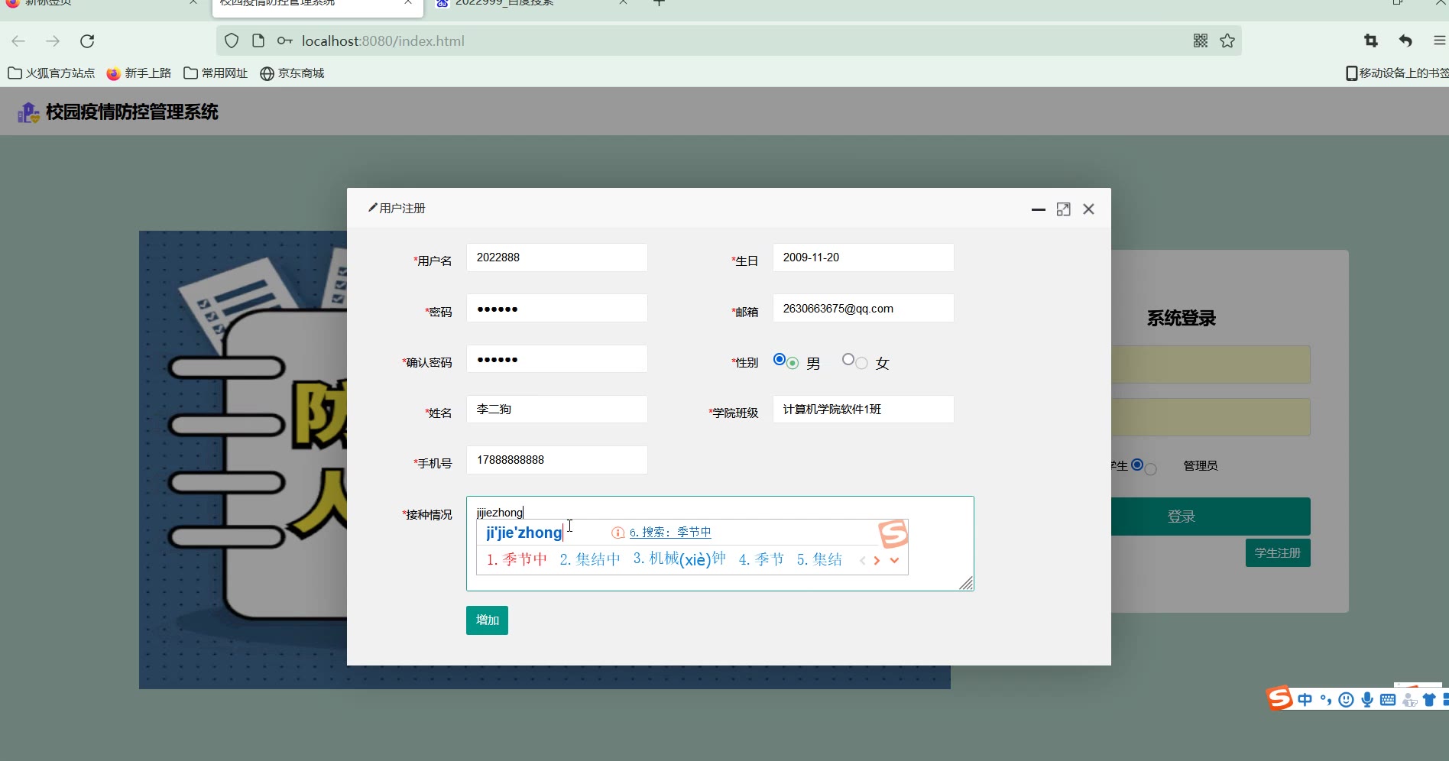Click the 学院班级 field
This screenshot has width=1449, height=761.
[x=864, y=410]
